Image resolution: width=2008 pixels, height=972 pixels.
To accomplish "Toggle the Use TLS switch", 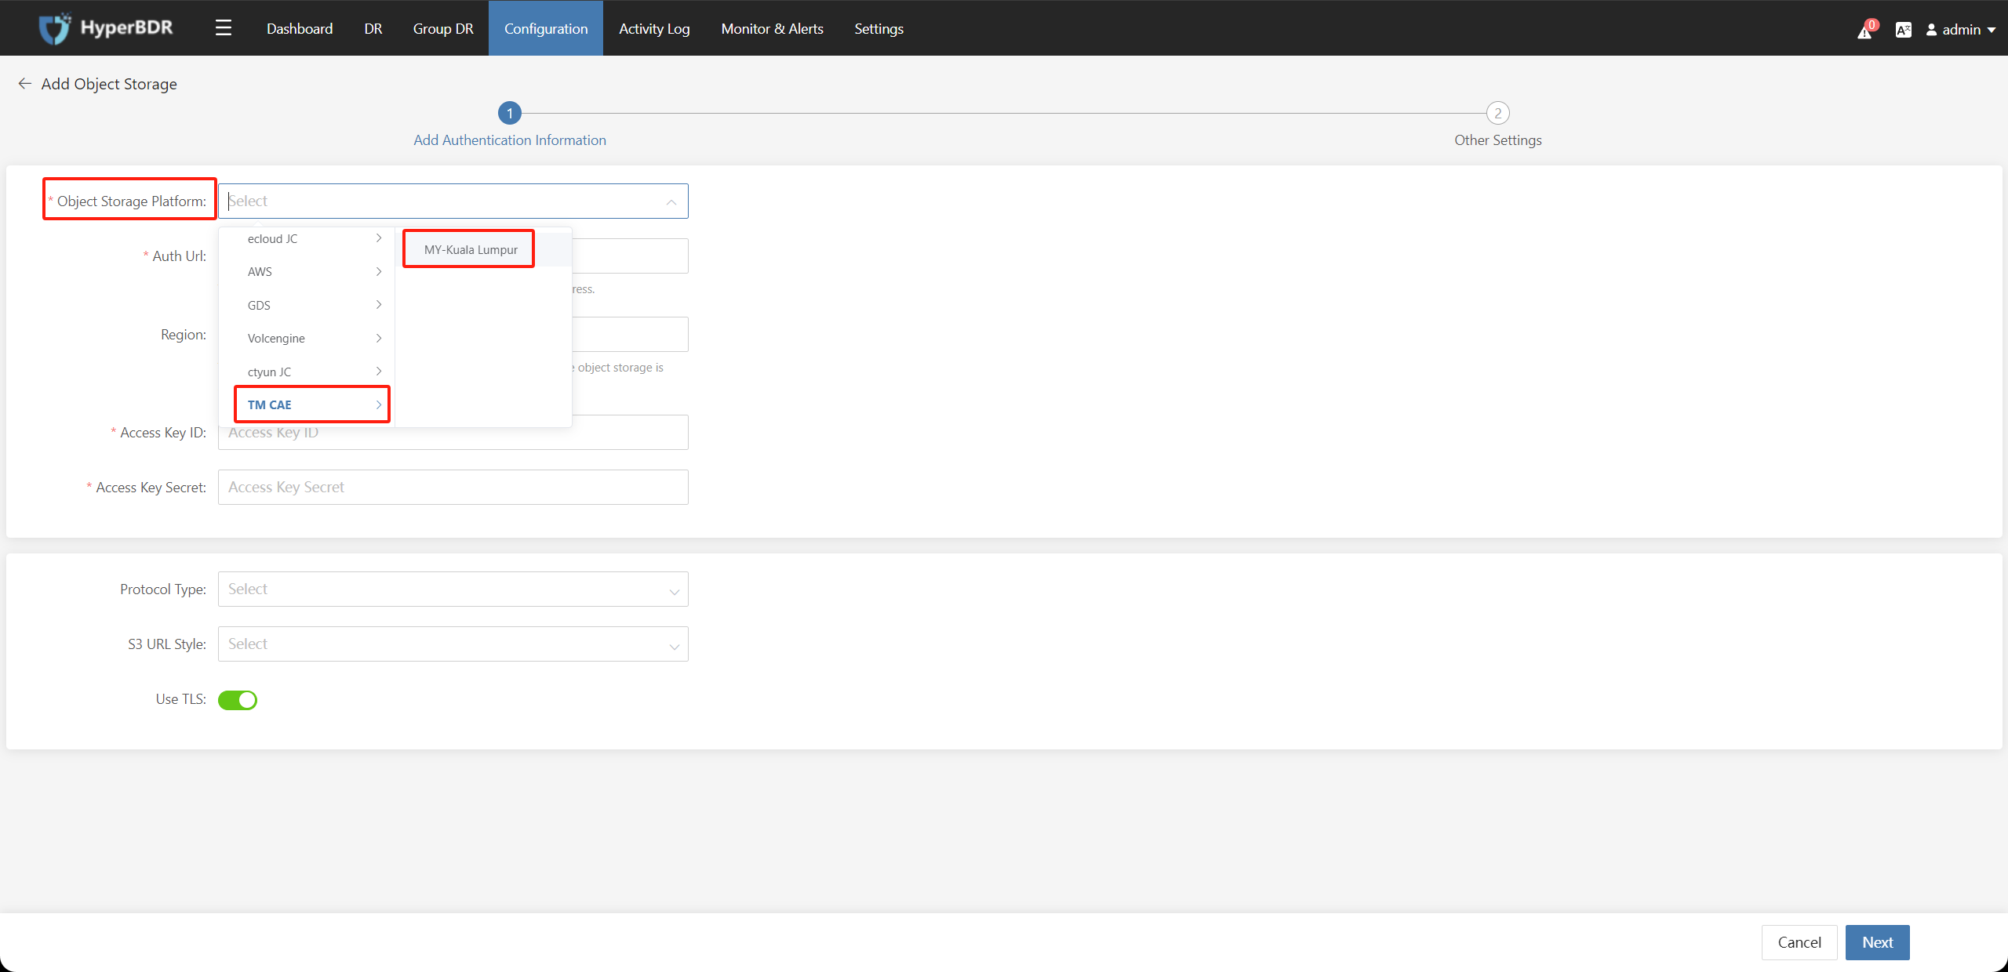I will 238,699.
